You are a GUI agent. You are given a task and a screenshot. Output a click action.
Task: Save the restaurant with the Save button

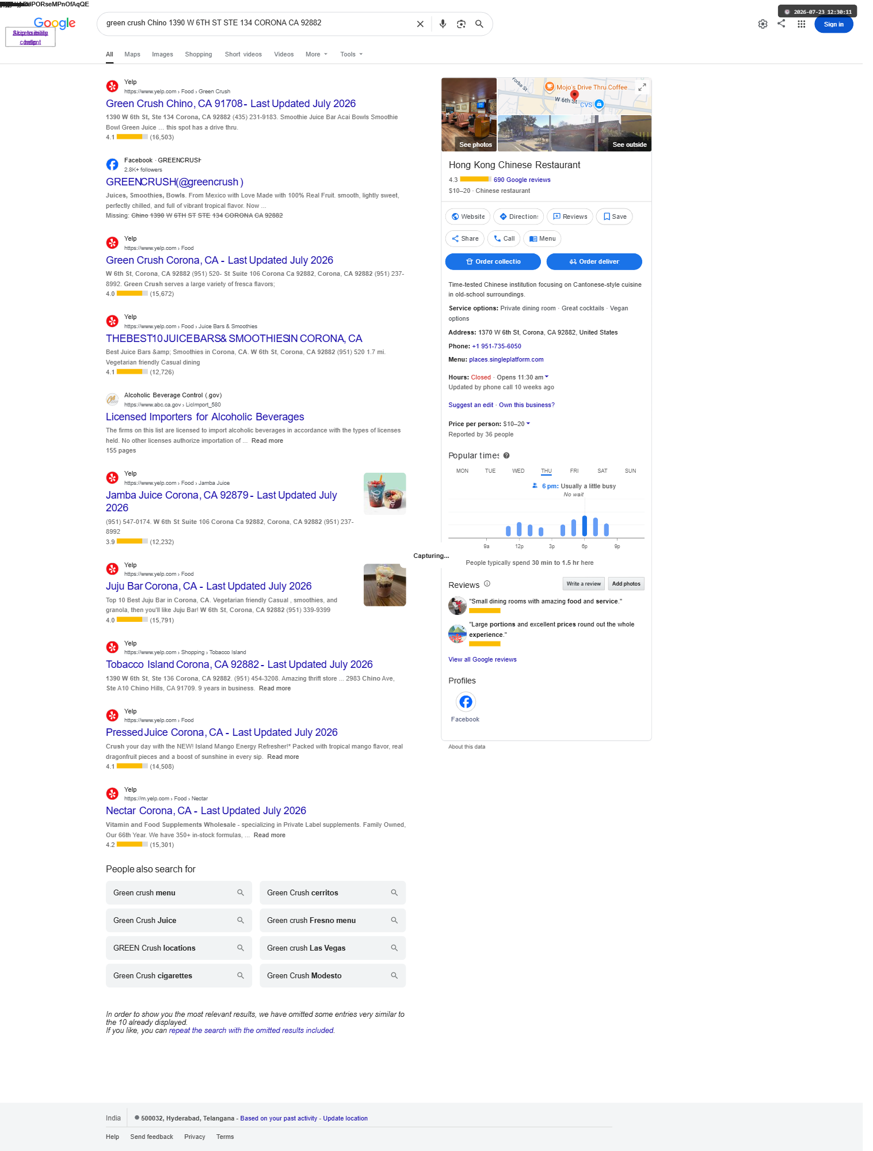pos(615,216)
